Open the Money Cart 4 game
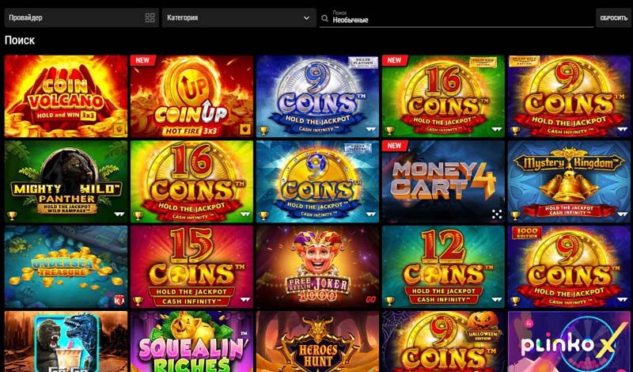Screen dimensions: 633x372 443,181
